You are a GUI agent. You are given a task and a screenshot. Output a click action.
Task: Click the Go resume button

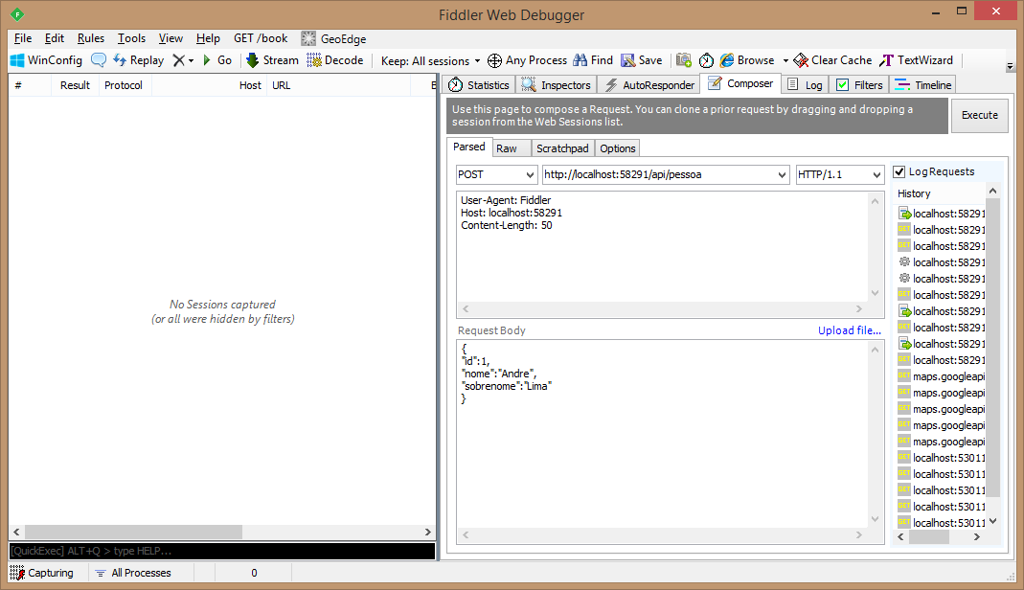[x=217, y=60]
